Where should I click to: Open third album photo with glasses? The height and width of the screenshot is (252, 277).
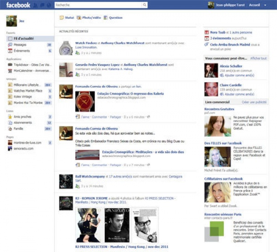[145, 225]
